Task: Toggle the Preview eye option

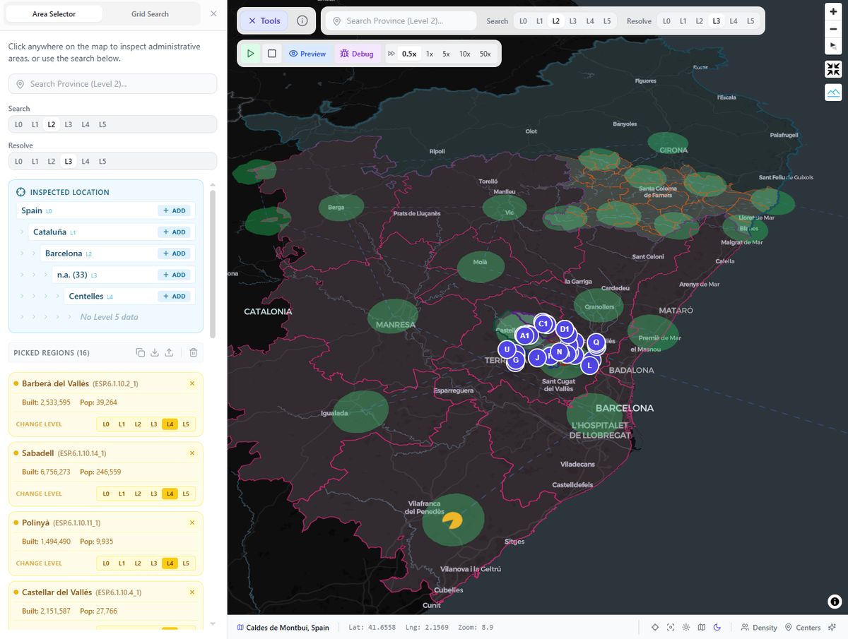Action: pyautogui.click(x=307, y=54)
